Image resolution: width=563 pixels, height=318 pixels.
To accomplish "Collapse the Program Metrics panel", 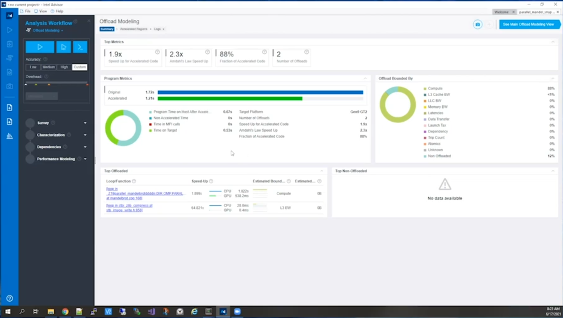I will point(365,78).
